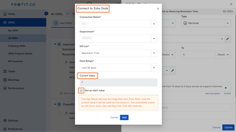
Task: Select OKRs in the sidebar
Action: click(23, 22)
